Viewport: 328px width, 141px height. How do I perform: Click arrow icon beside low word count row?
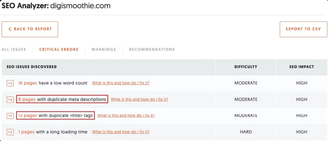(x=10, y=84)
